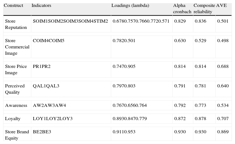Select the Awareness construct cell

click(16, 105)
